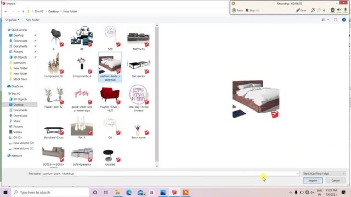
Task: Switch to SketchUp on the taskbar
Action: point(174,192)
